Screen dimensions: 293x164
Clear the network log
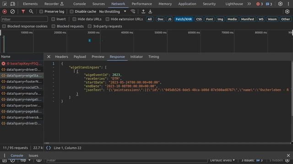pos(12,11)
